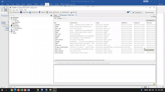Sort by the Change Time column header

(140, 23)
